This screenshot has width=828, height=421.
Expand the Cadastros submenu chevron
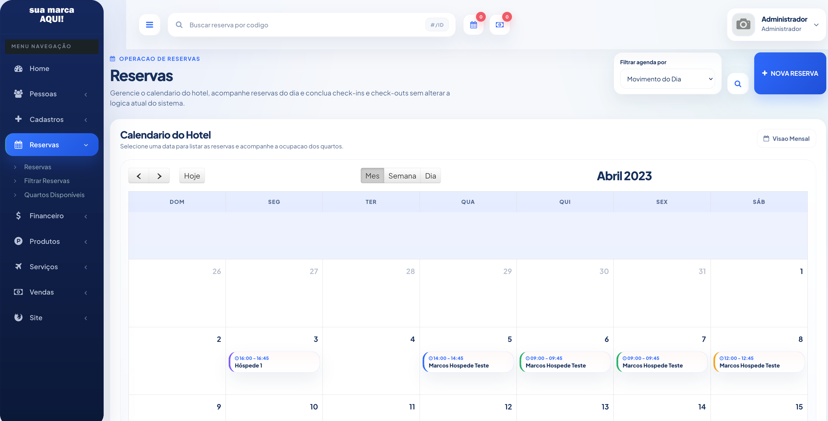(86, 120)
